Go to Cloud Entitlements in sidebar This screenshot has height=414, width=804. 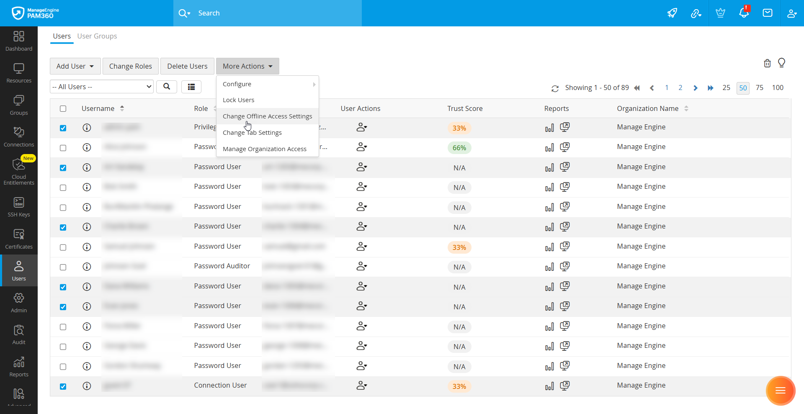point(19,172)
